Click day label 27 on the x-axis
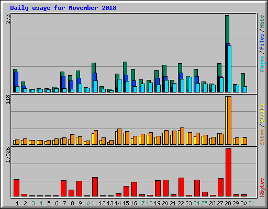Image resolution: width=268 pixels, height=209 pixels. pyautogui.click(x=220, y=203)
